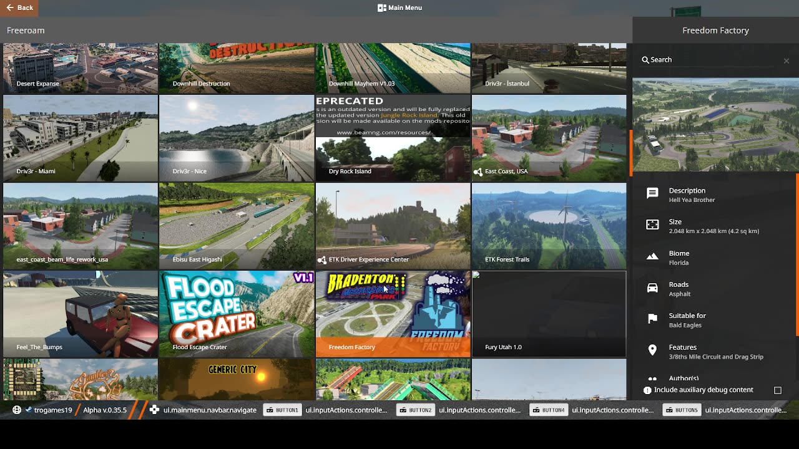Click the Suitable for flag icon

point(652,319)
